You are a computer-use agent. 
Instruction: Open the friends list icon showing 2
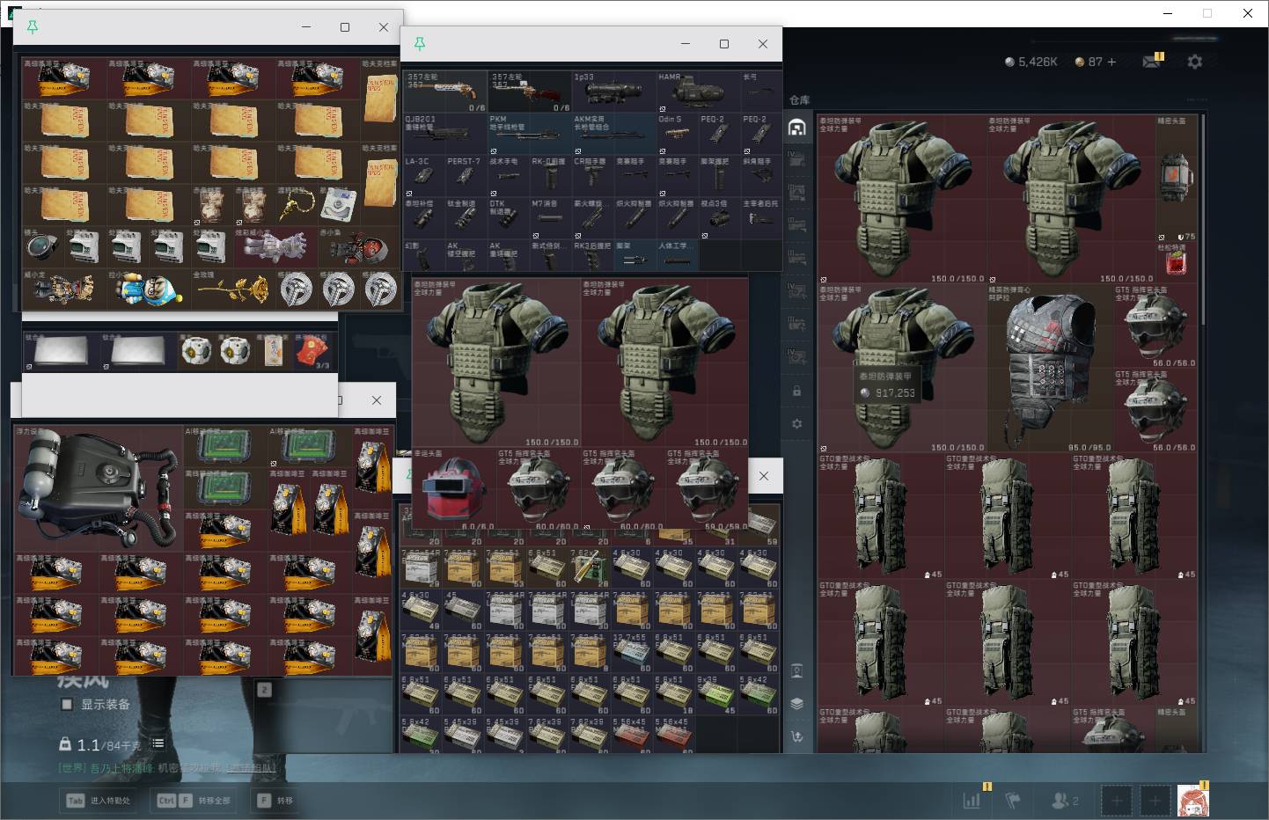(x=1064, y=801)
